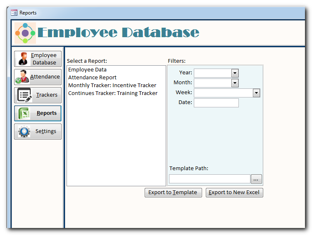Click the Employee Database colorful logo

point(25,33)
